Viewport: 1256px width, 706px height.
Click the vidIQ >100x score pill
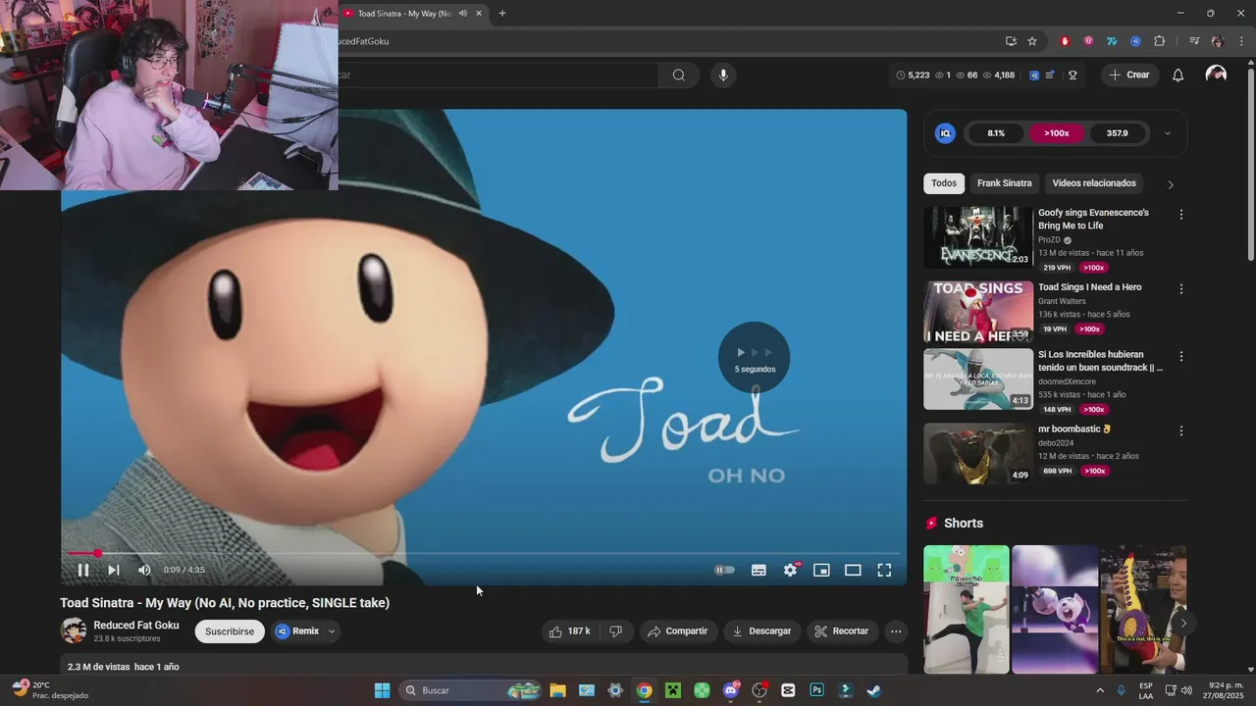click(x=1057, y=133)
